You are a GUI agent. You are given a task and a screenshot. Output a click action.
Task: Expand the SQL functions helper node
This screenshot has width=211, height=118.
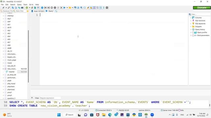click(191, 21)
